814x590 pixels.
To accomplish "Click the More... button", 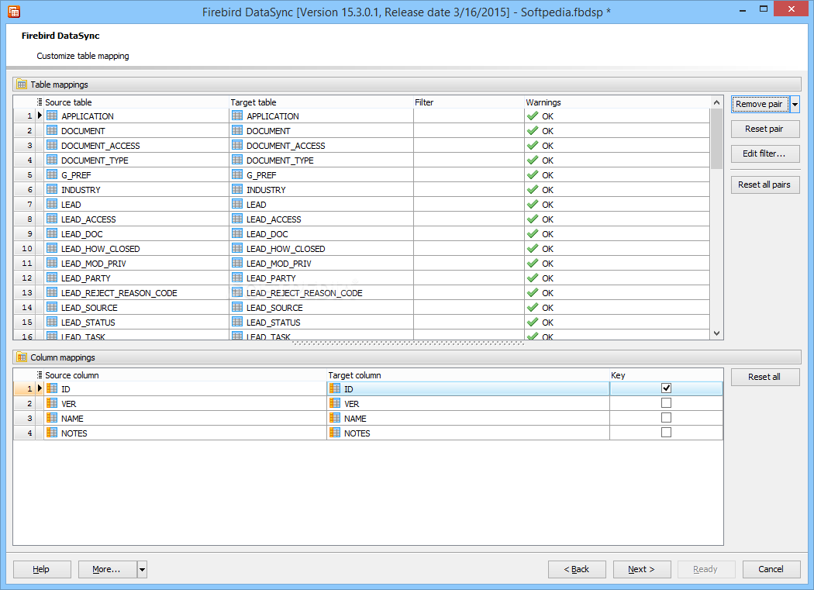I will (108, 569).
